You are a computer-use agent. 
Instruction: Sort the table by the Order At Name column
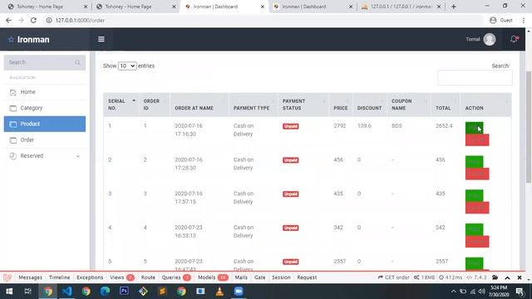tap(199, 105)
